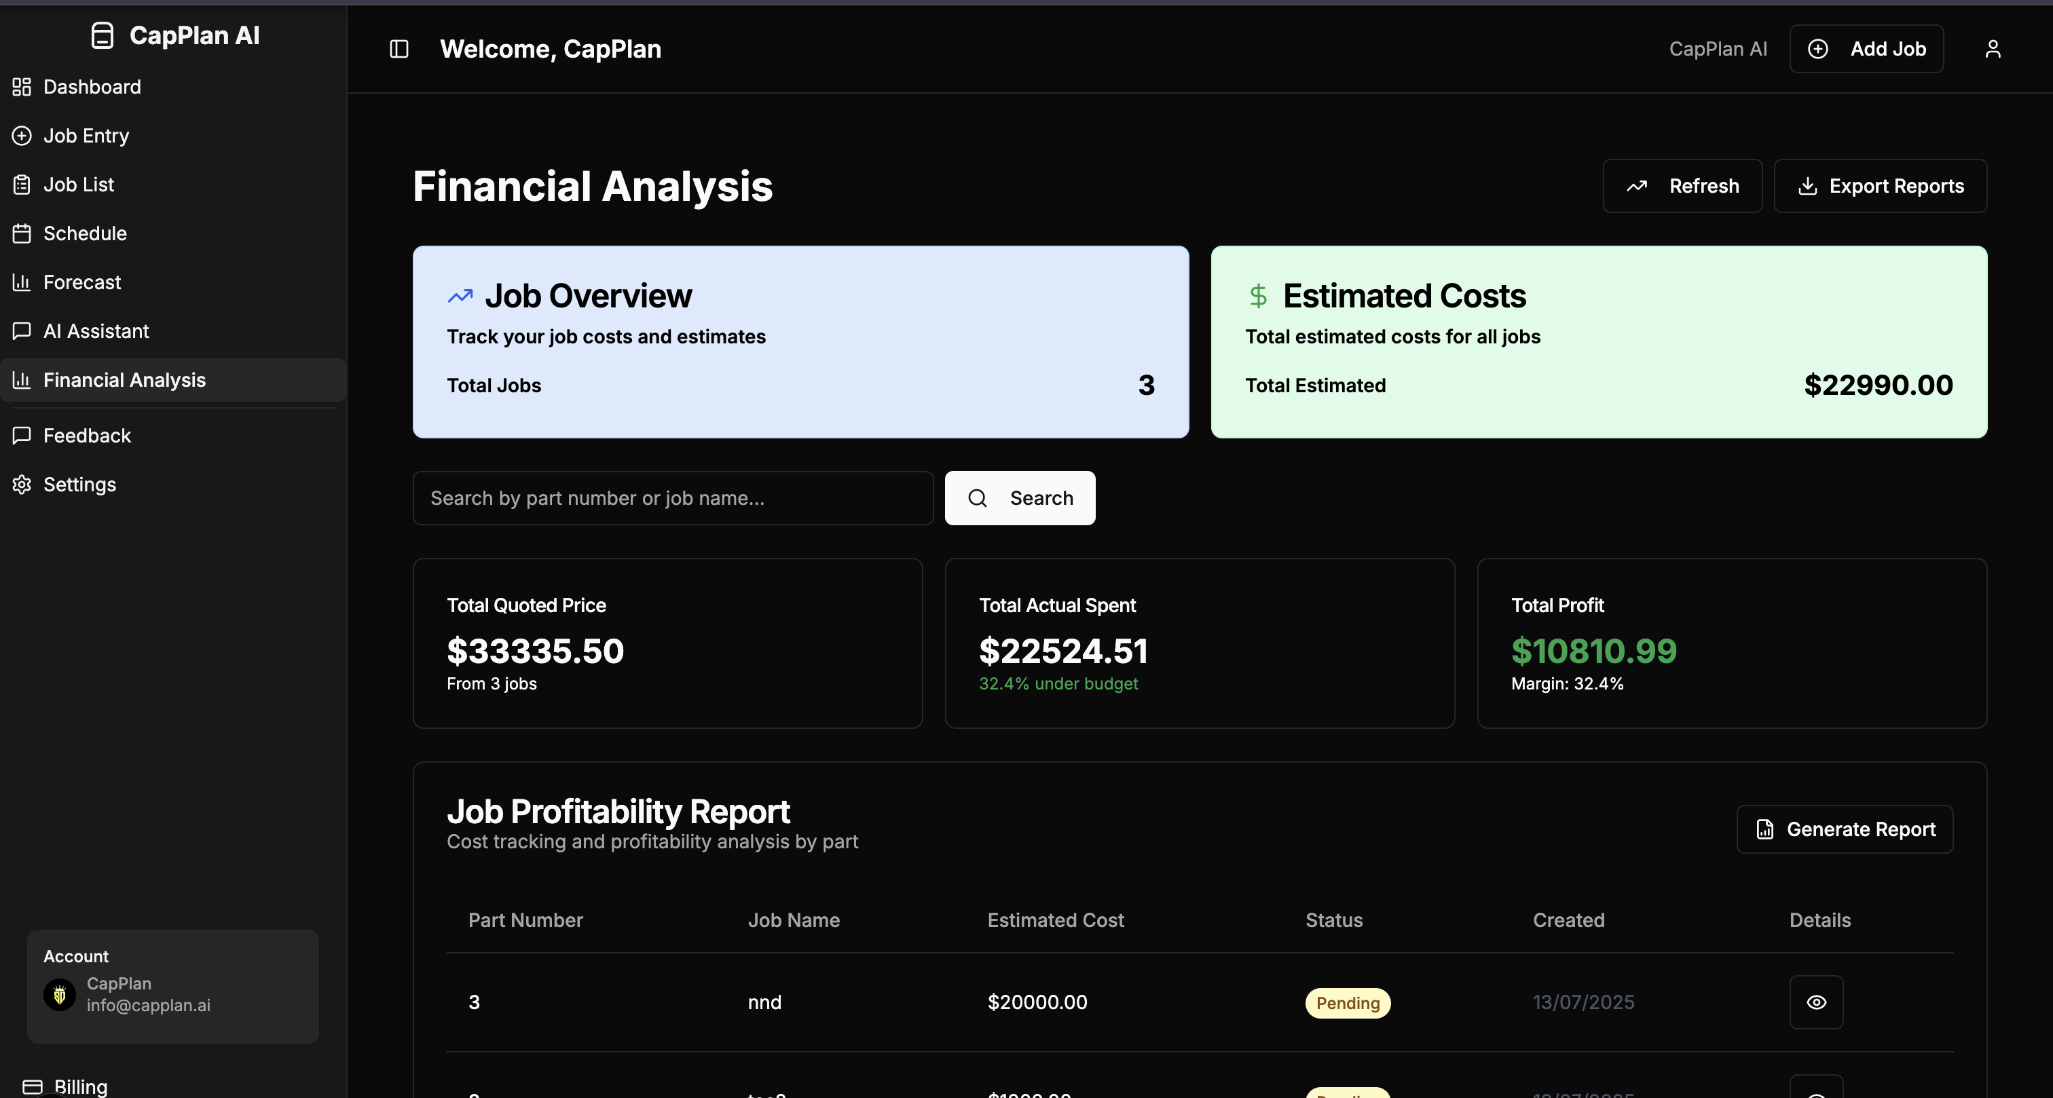
Task: Click the part number search field
Action: click(x=673, y=498)
